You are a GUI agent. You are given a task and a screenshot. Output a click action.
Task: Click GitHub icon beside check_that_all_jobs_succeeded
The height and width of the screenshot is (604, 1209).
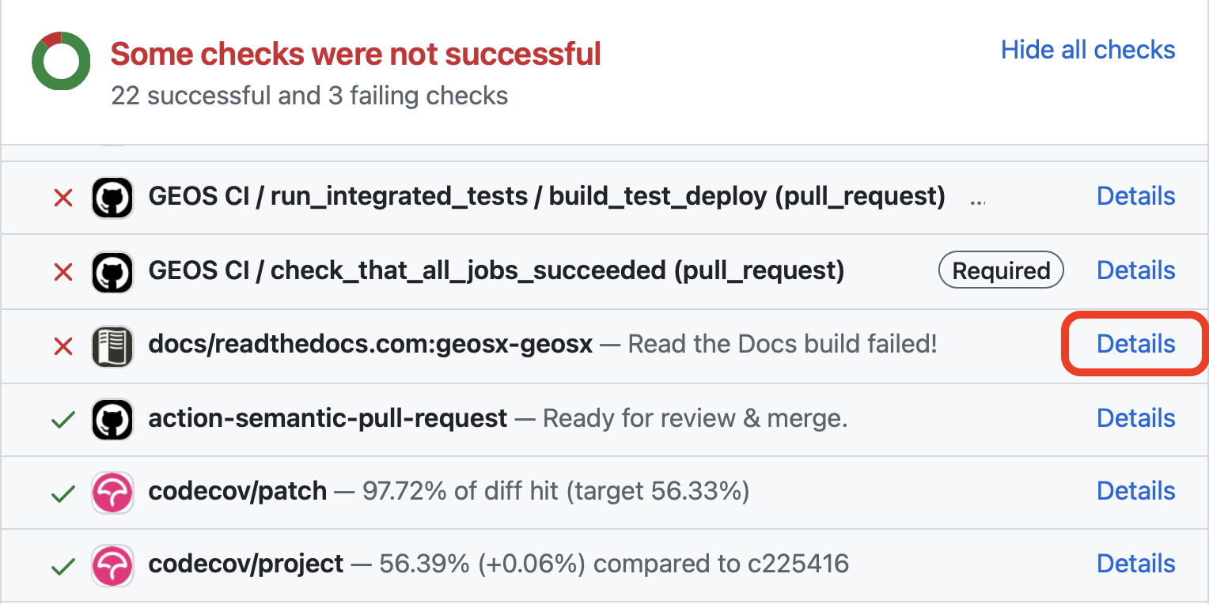click(112, 272)
